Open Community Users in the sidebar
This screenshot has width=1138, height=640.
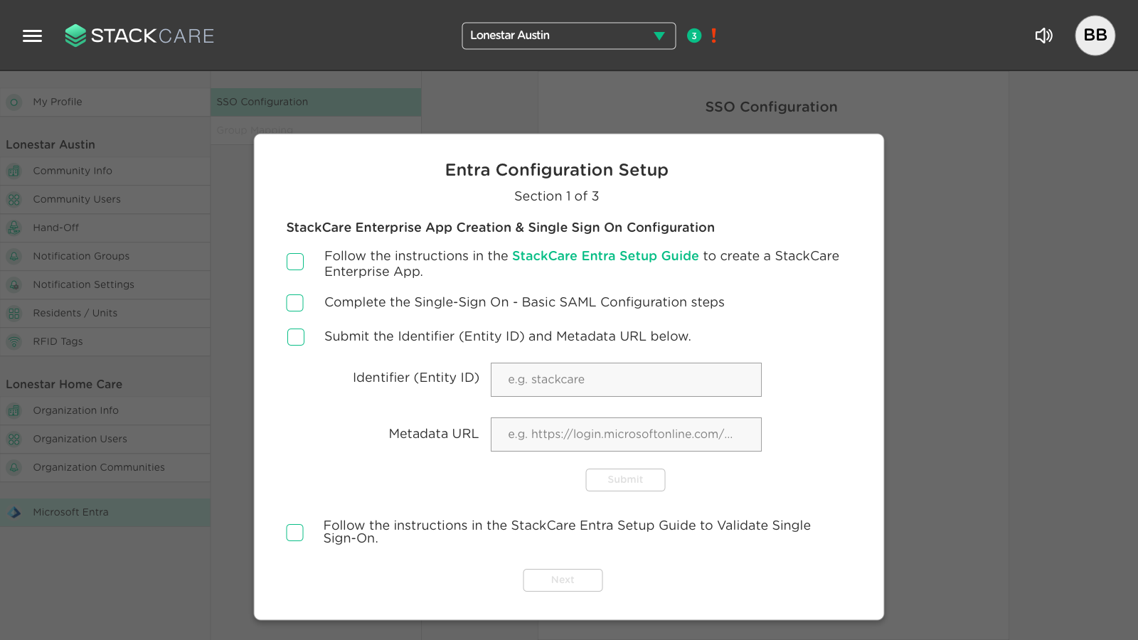pos(105,200)
